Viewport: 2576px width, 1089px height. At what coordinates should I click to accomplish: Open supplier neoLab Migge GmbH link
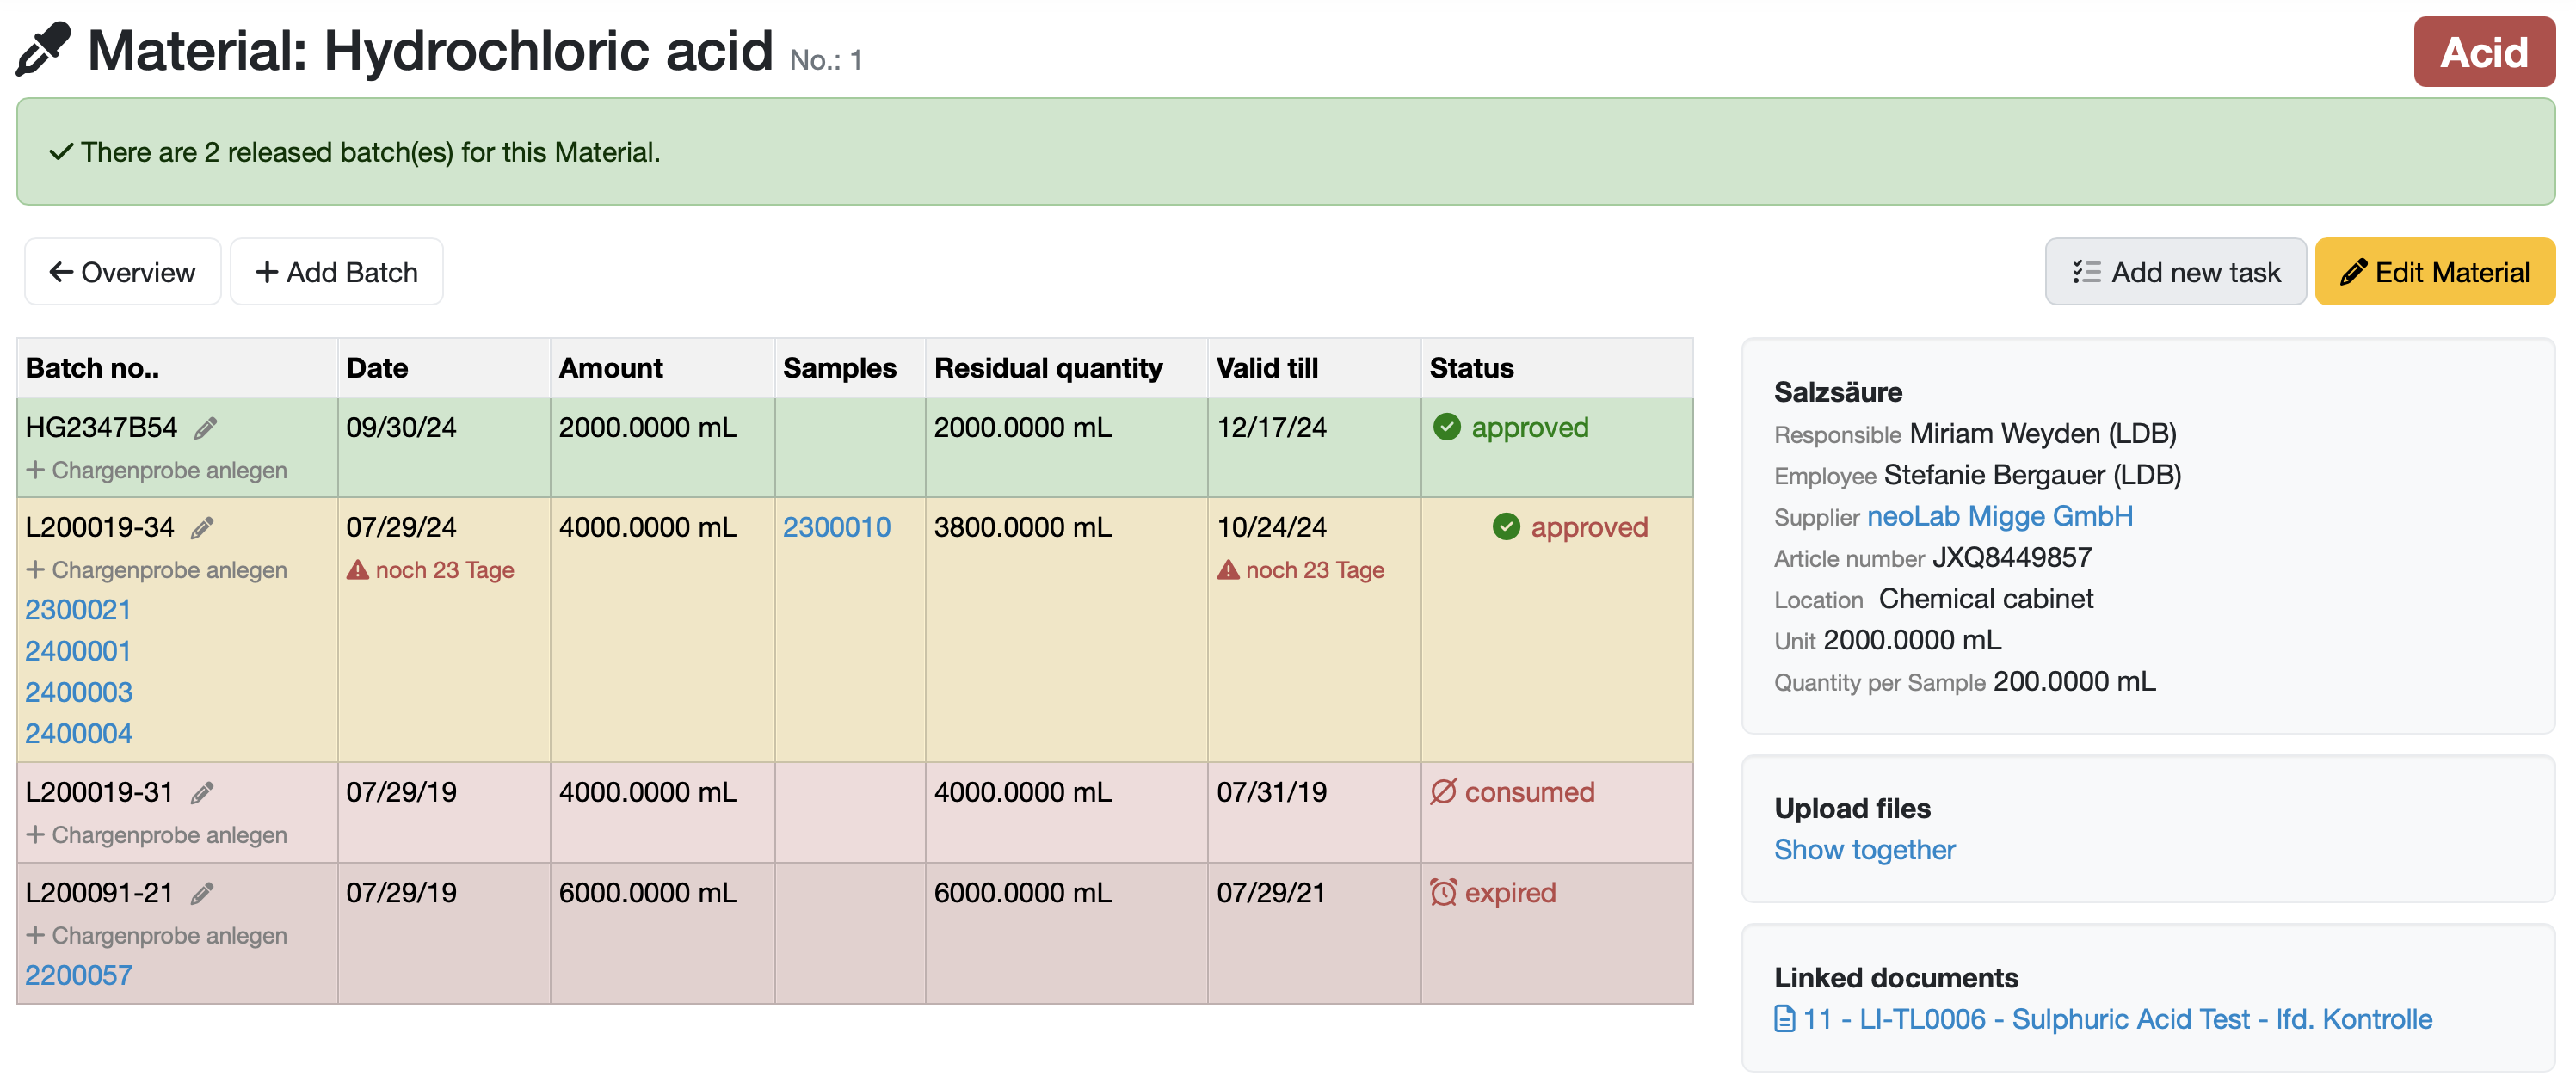(x=1999, y=516)
